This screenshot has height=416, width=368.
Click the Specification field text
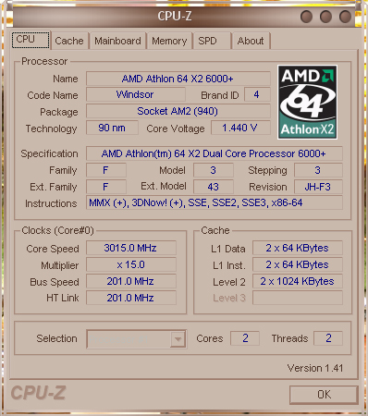pyautogui.click(x=215, y=153)
